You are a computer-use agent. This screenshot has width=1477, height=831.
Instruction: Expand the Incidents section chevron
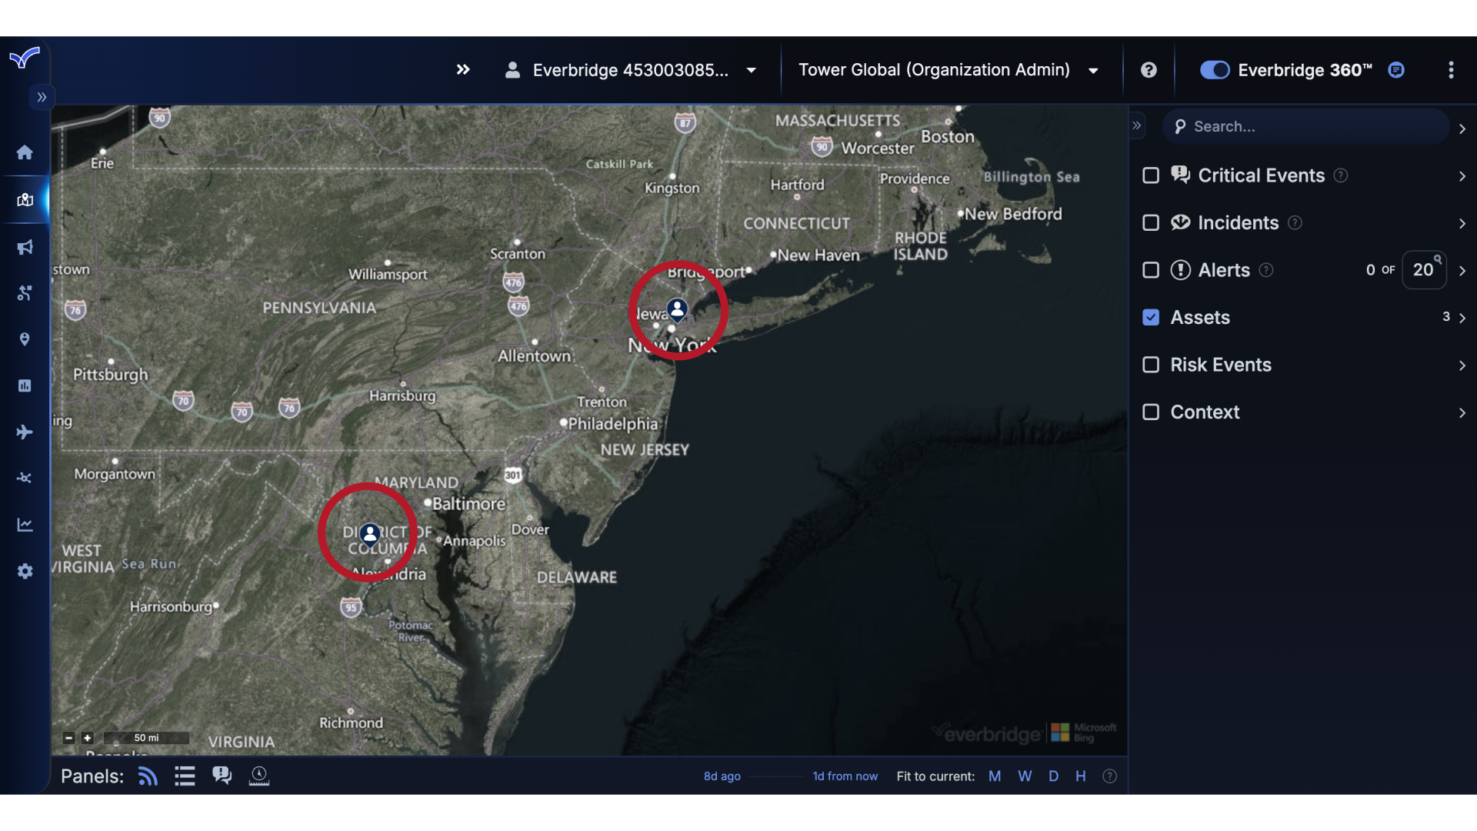pyautogui.click(x=1462, y=223)
